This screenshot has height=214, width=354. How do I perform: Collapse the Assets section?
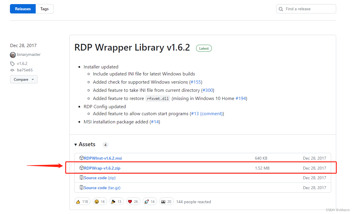[85, 144]
